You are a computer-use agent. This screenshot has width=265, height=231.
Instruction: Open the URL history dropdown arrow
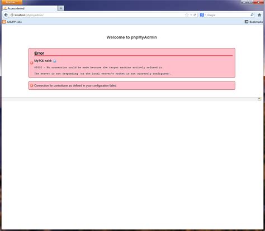[x=191, y=15]
